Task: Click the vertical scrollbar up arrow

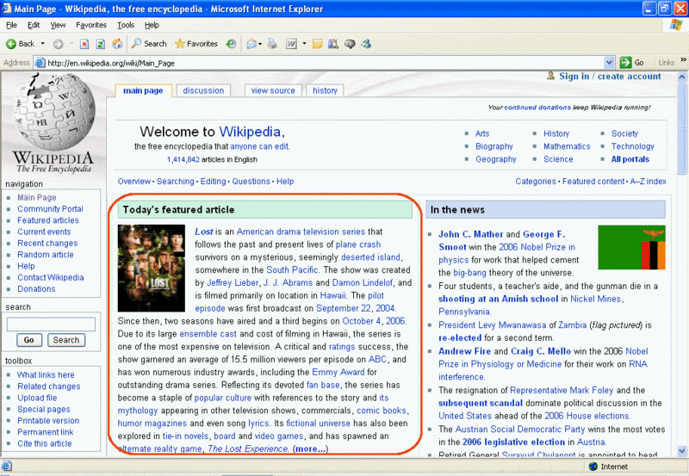Action: (x=682, y=77)
